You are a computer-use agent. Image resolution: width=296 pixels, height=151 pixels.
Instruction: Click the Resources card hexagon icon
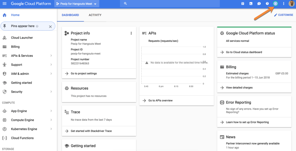point(67,88)
